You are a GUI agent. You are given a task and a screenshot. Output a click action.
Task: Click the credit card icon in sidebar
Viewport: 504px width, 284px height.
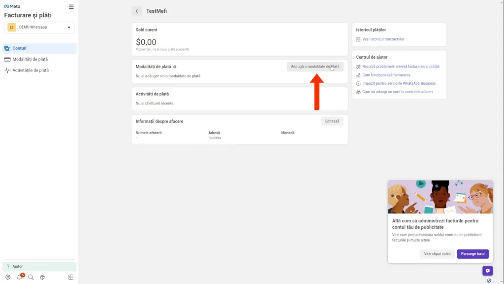7,59
